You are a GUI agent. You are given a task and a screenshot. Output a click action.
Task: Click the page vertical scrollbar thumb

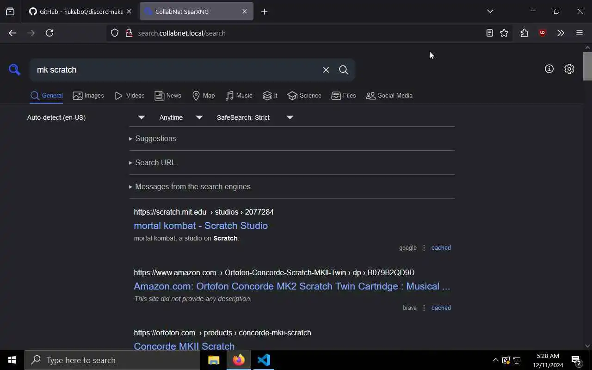(587, 66)
